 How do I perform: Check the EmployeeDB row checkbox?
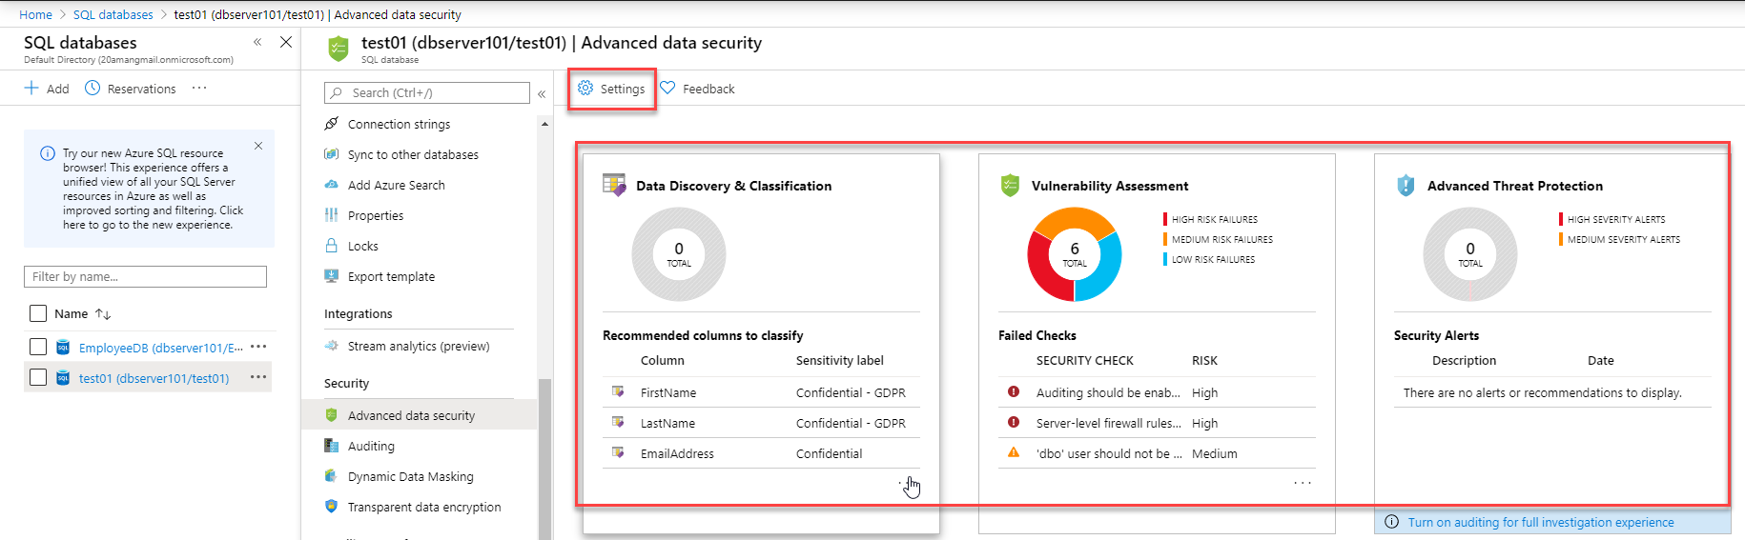tap(38, 347)
